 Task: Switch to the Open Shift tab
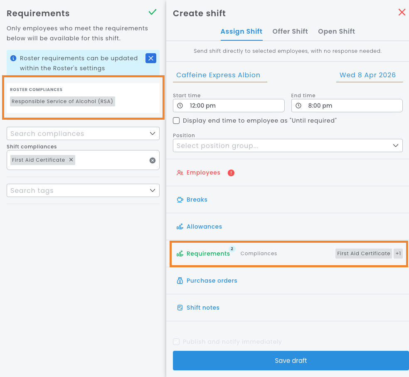click(x=336, y=32)
